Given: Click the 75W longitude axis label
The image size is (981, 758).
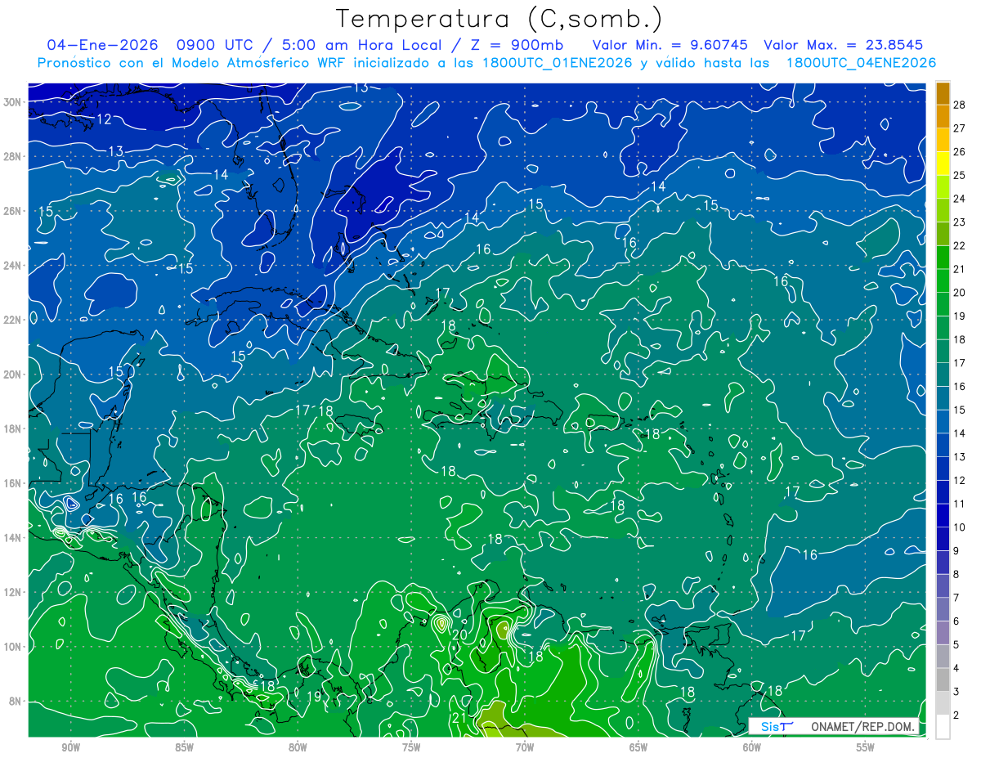Looking at the screenshot, I should coord(411,748).
